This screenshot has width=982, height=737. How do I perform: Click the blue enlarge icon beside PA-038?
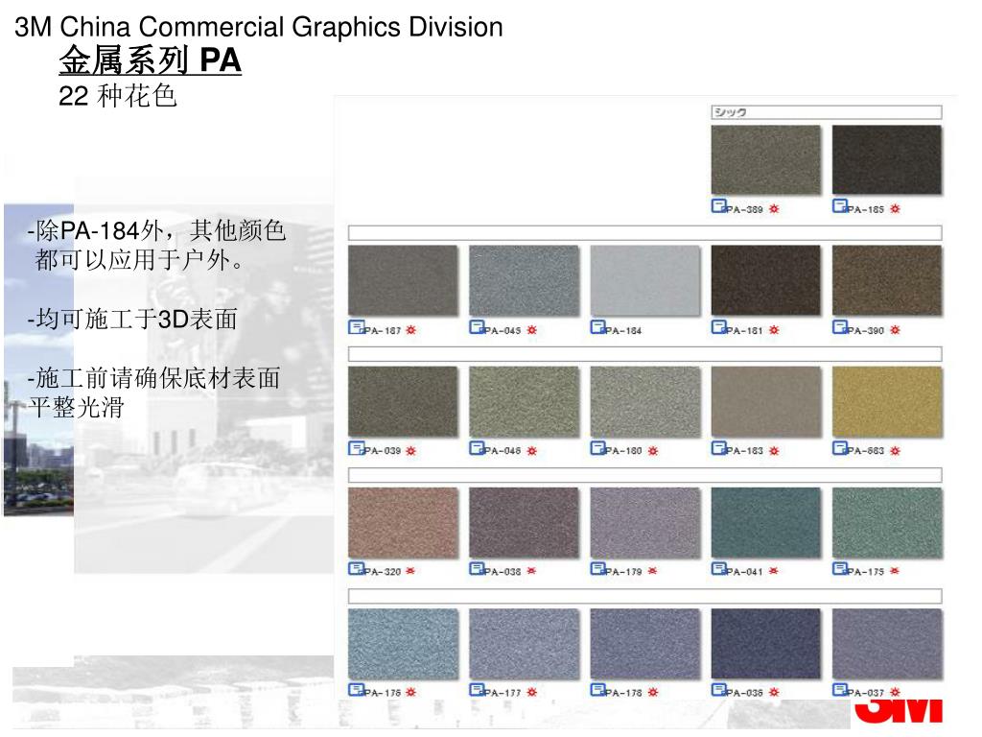477,568
